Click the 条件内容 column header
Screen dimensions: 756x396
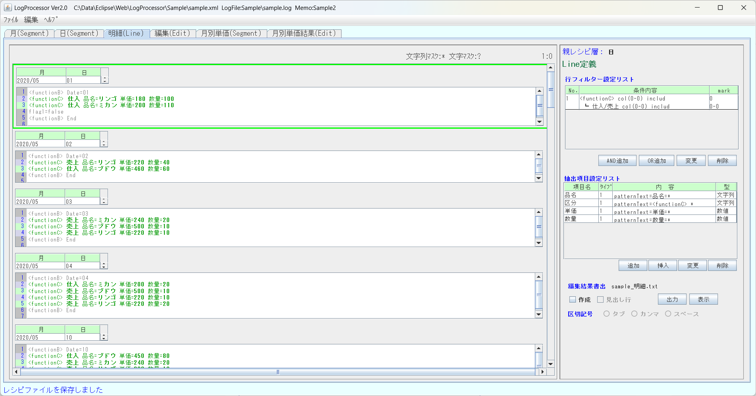coord(644,91)
